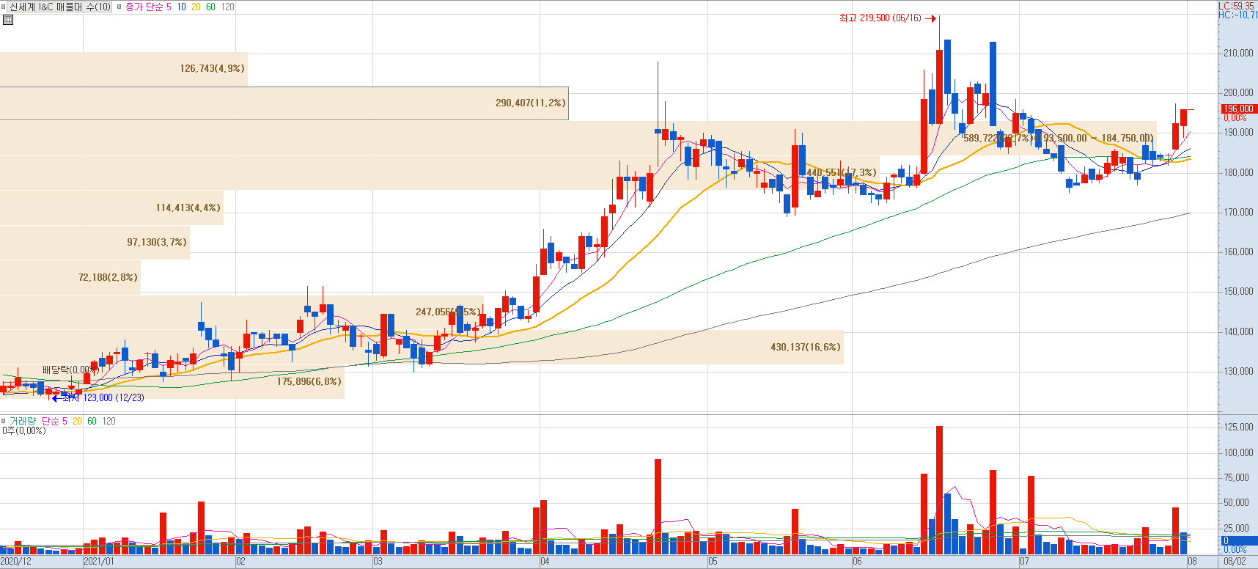Toggle the square marker before 거래량
The width and height of the screenshot is (1258, 569).
pos(4,421)
